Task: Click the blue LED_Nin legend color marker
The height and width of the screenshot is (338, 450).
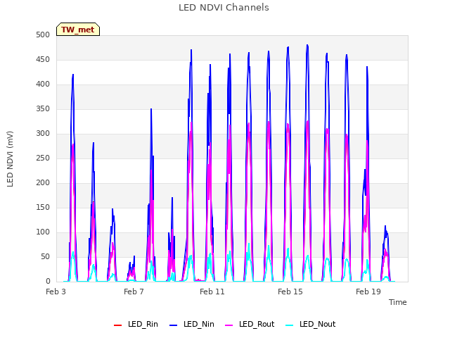Action: 174,325
